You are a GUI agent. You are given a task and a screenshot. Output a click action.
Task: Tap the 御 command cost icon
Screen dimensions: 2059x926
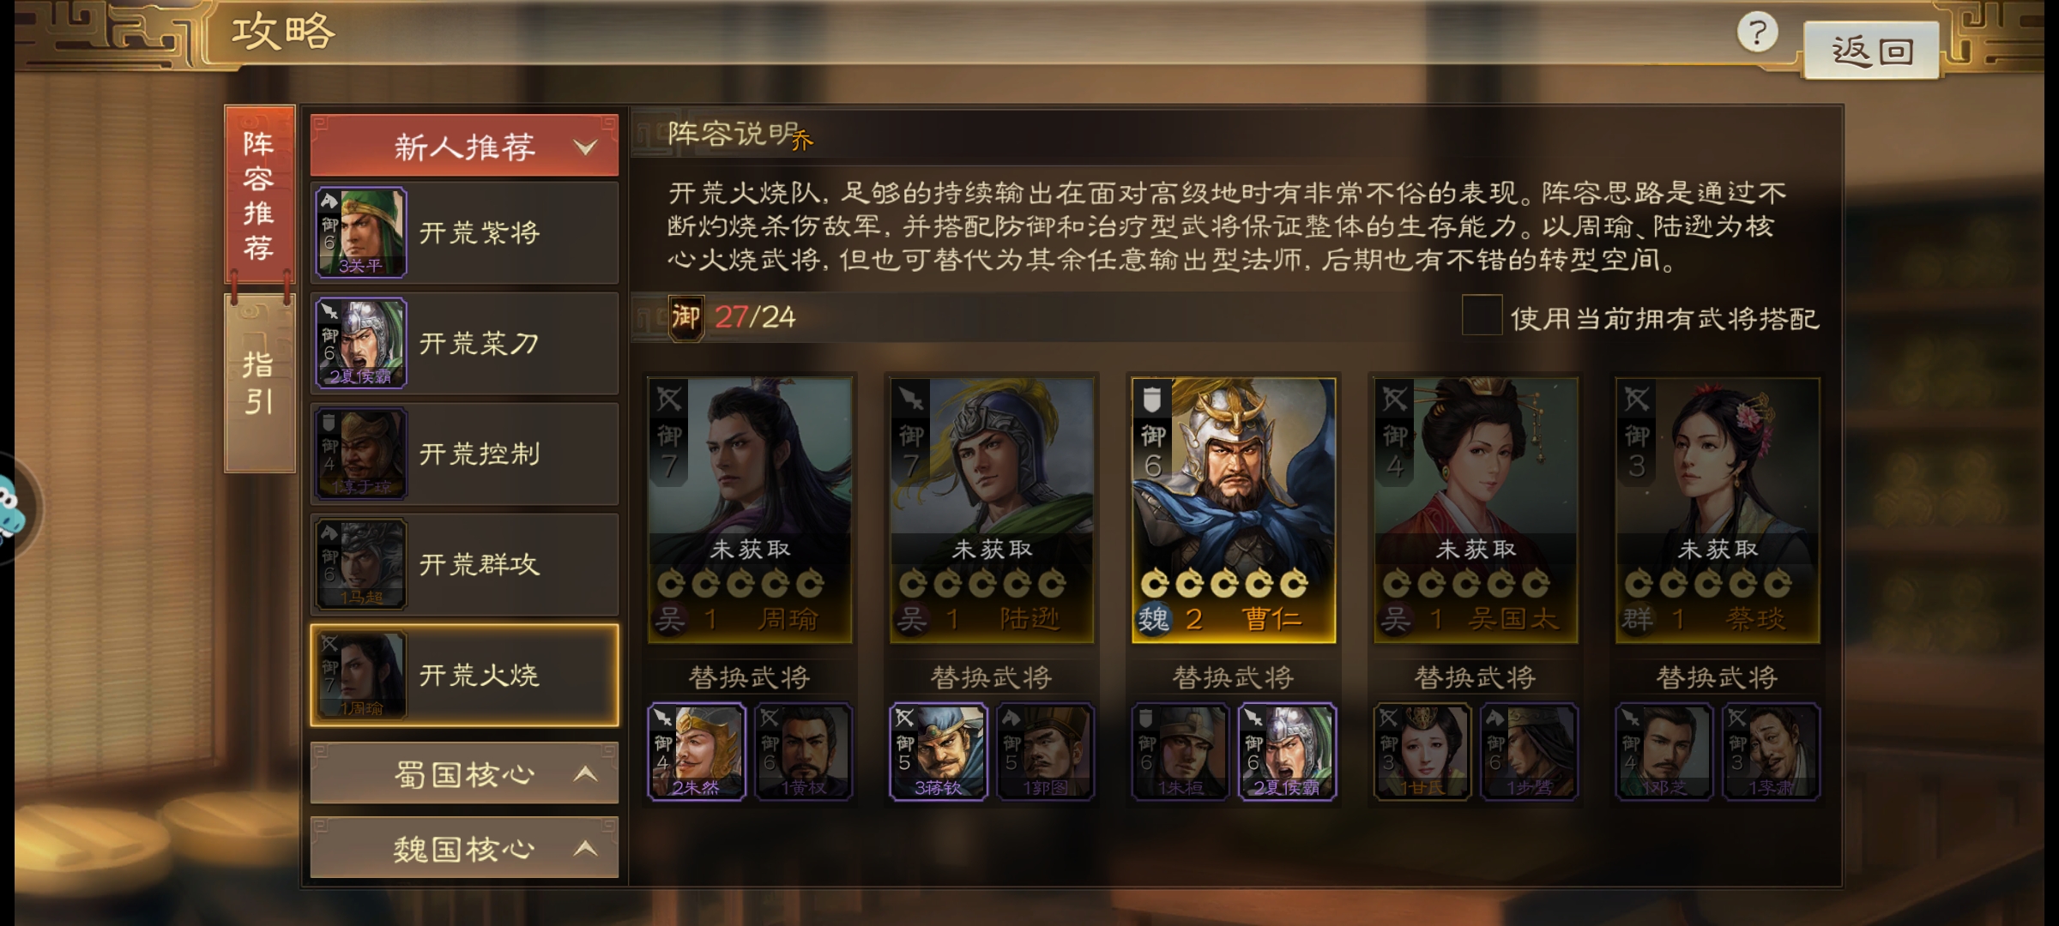tap(685, 317)
